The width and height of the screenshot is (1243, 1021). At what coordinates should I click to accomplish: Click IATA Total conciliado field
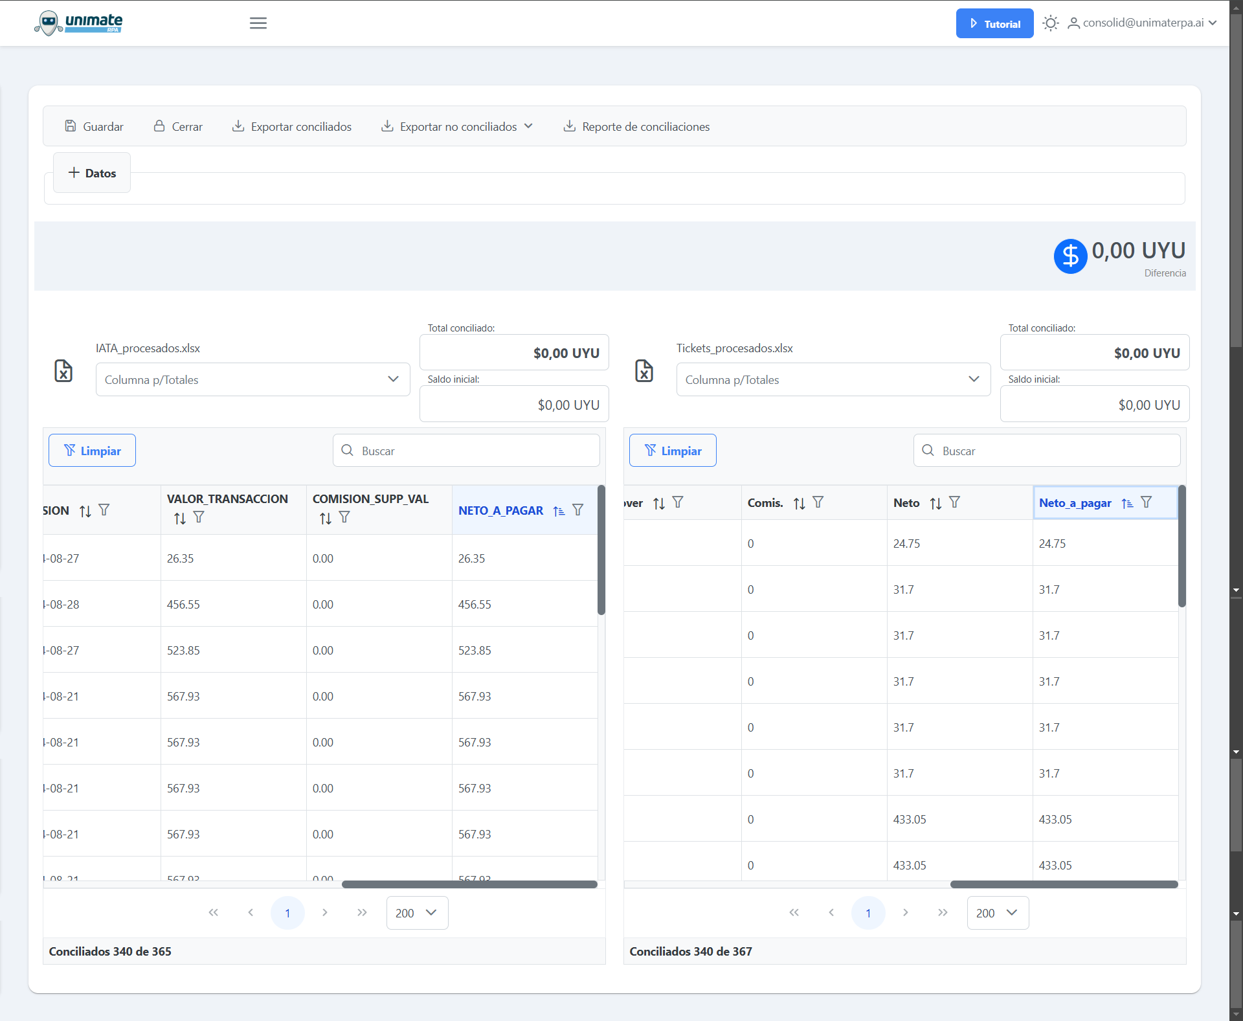514,353
